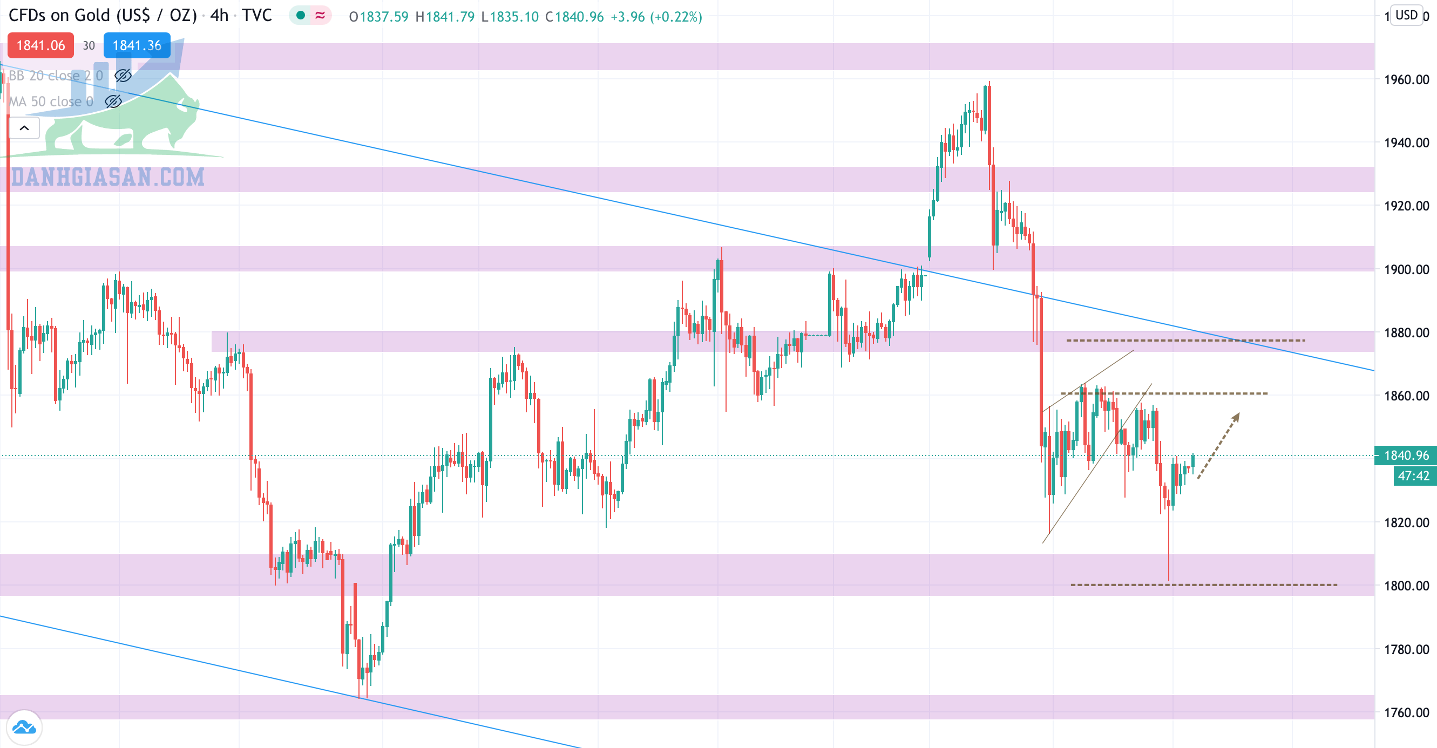1437x748 pixels.
Task: Click the current price label 1840.96
Action: coord(1406,455)
